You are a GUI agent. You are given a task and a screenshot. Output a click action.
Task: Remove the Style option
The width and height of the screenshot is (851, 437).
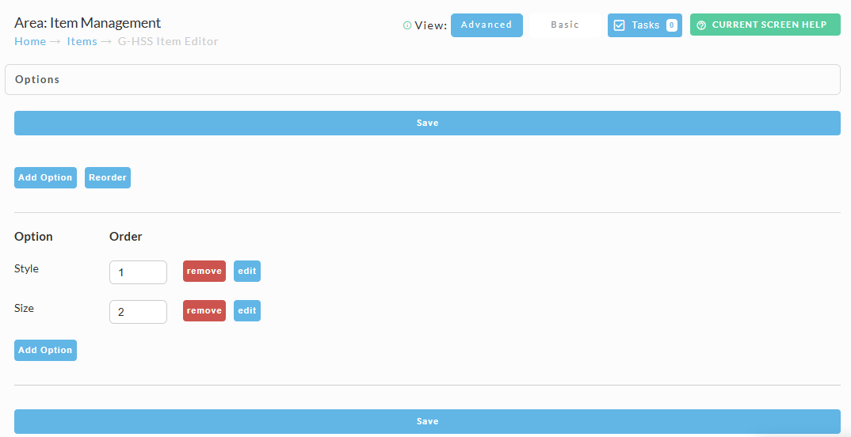(x=204, y=271)
